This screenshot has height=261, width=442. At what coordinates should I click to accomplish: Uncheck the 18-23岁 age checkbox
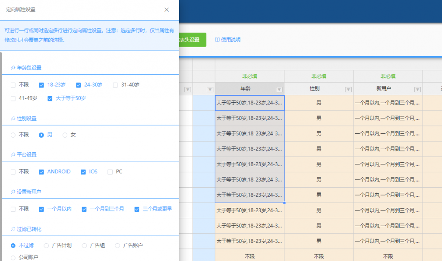(x=41, y=85)
